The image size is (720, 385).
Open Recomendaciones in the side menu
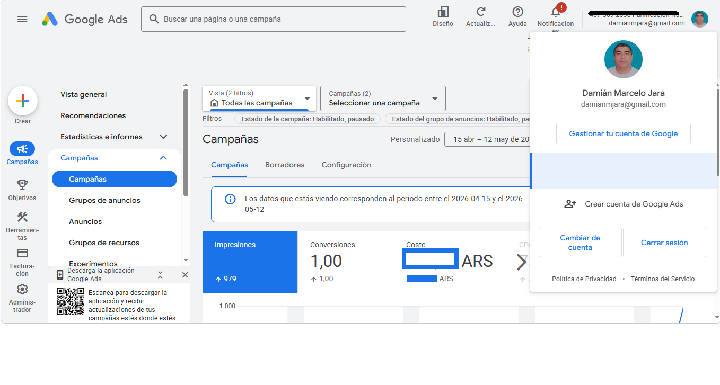93,115
